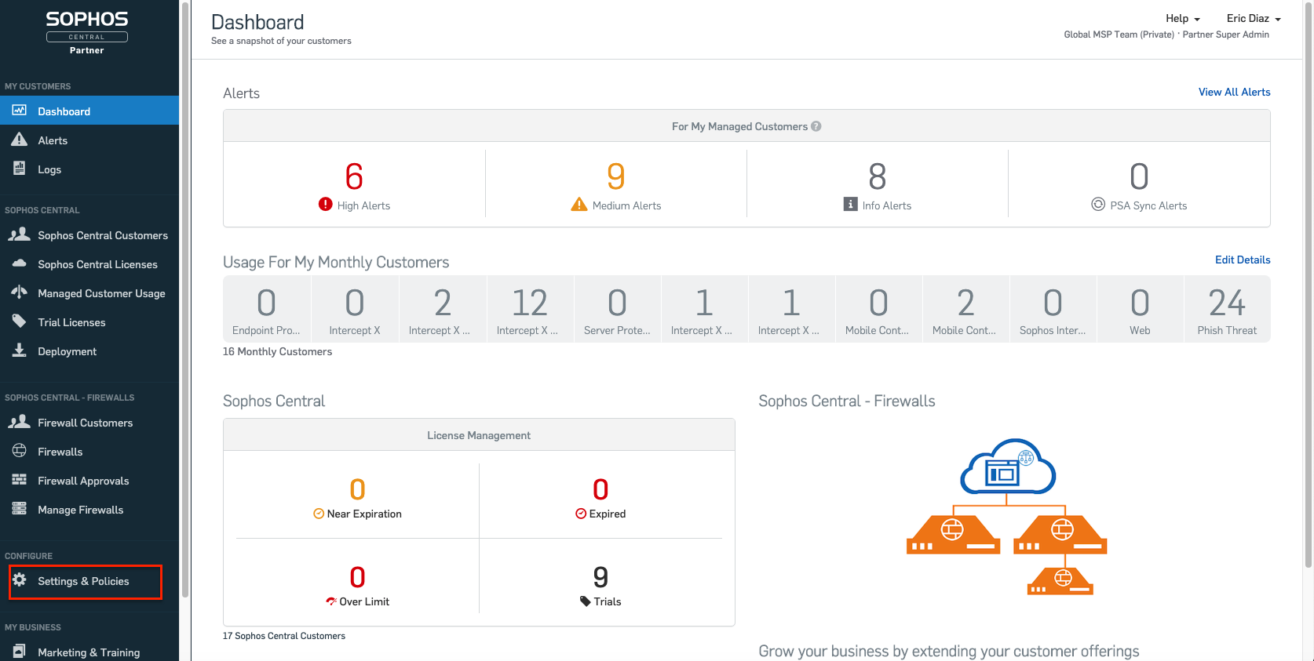Select Trial Licenses in sidebar
Image resolution: width=1314 pixels, height=661 pixels.
pyautogui.click(x=89, y=322)
